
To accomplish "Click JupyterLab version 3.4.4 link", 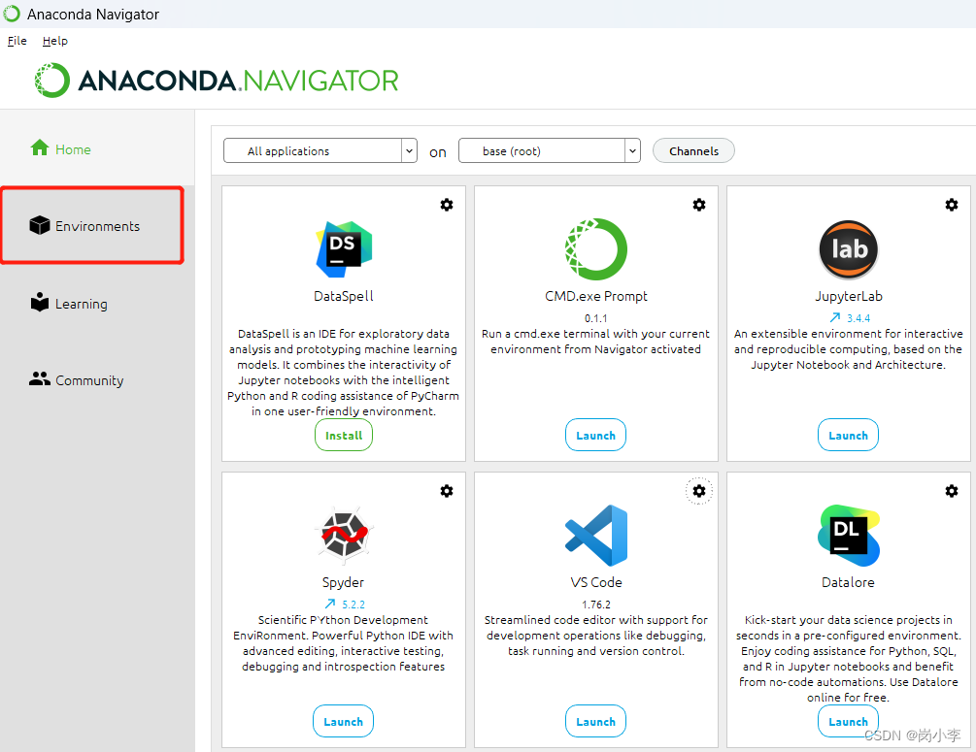I will pos(858,318).
